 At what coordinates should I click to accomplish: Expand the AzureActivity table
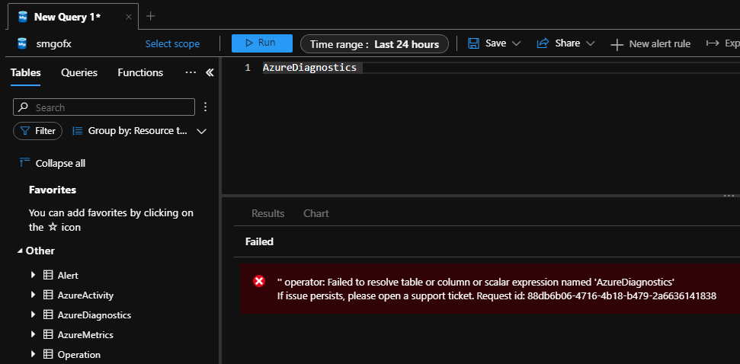click(33, 295)
